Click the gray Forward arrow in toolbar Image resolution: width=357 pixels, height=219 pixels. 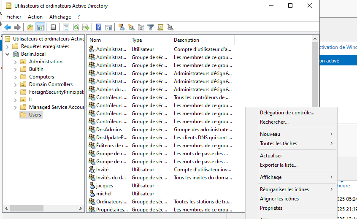pyautogui.click(x=17, y=27)
